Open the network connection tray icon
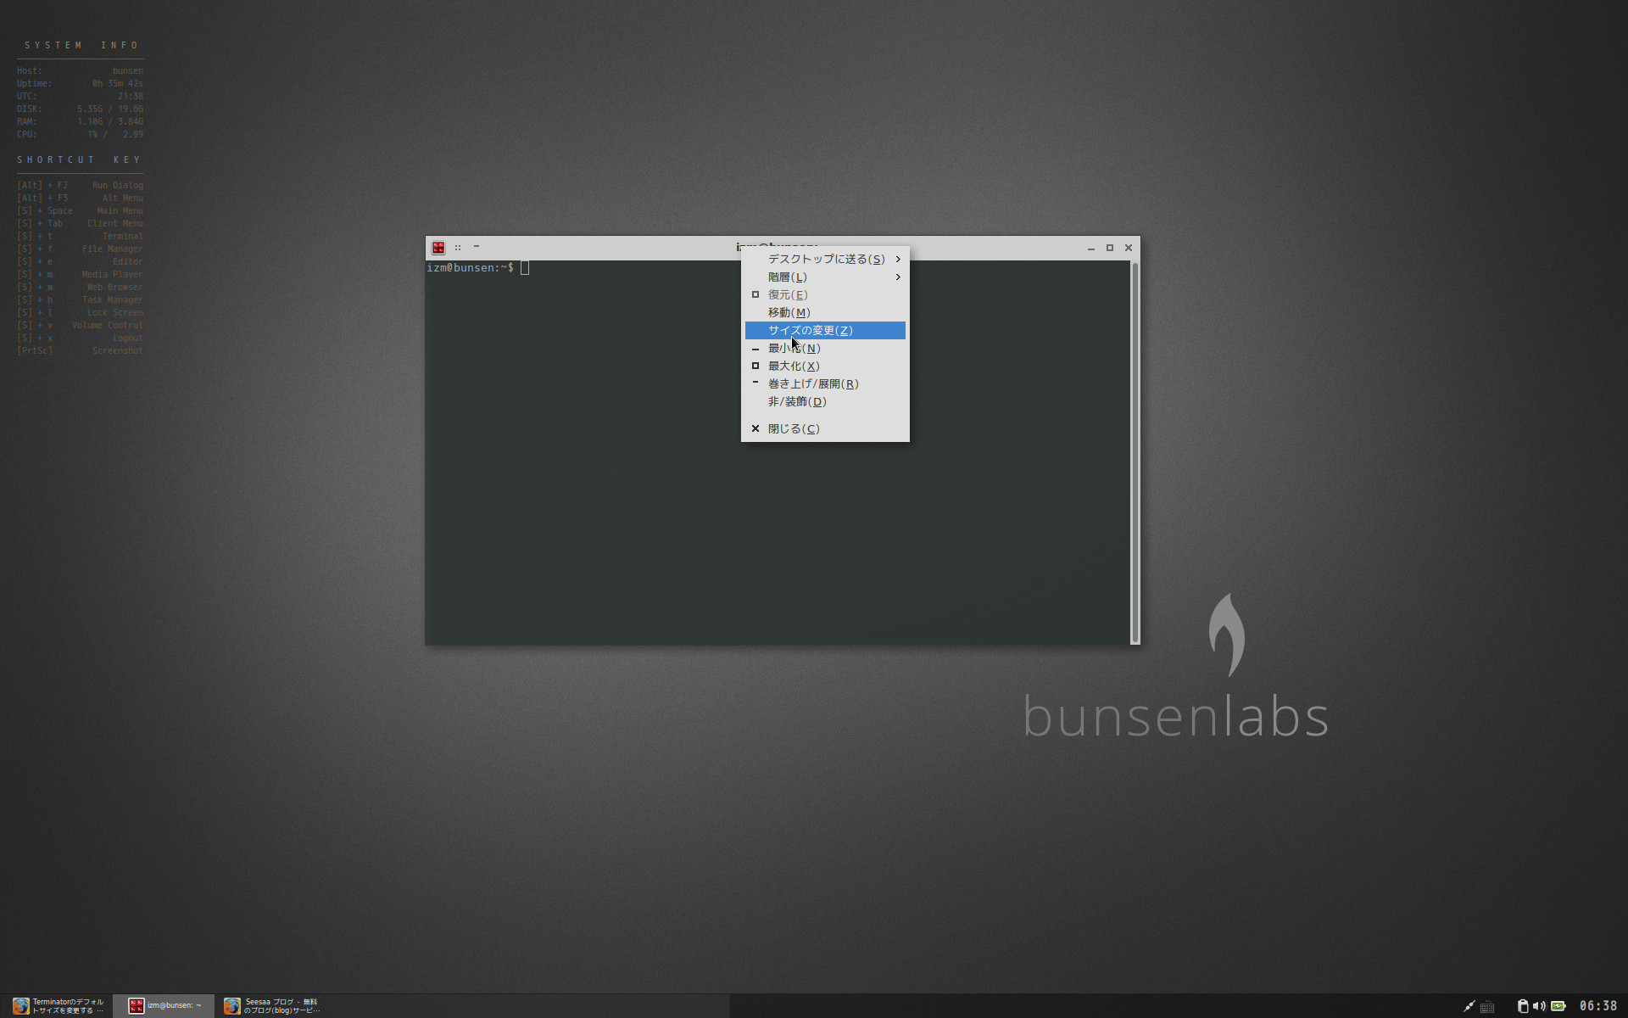Viewport: 1628px width, 1018px height. coord(1469,1006)
